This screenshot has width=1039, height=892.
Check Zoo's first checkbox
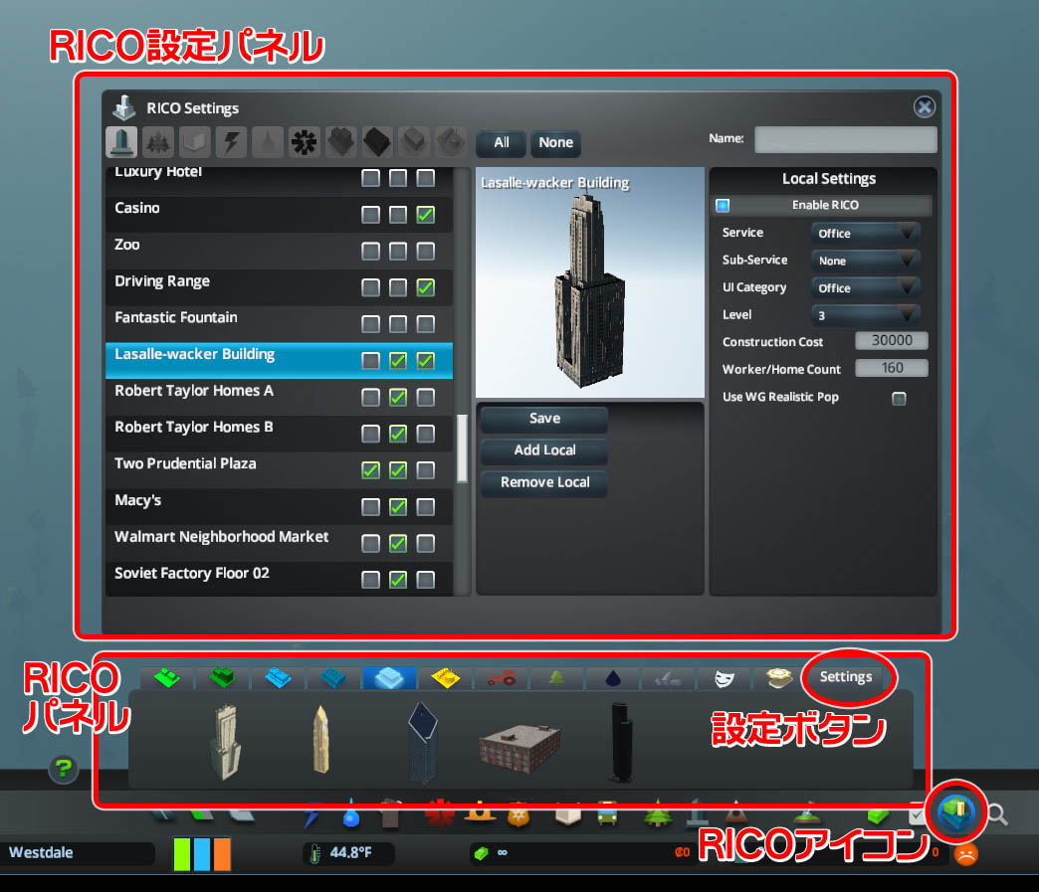370,251
